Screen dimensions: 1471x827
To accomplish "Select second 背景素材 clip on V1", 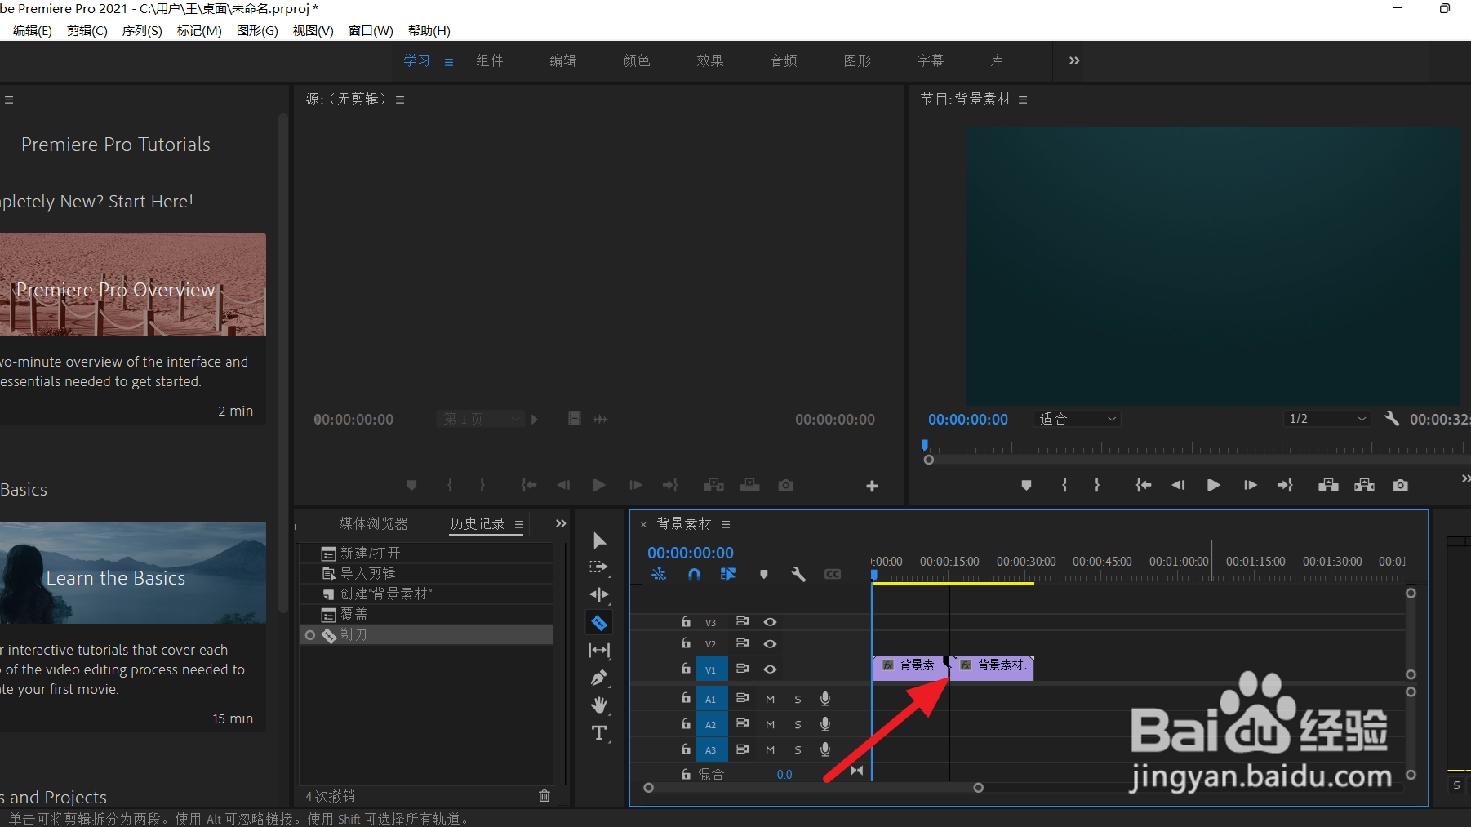I will 992,668.
